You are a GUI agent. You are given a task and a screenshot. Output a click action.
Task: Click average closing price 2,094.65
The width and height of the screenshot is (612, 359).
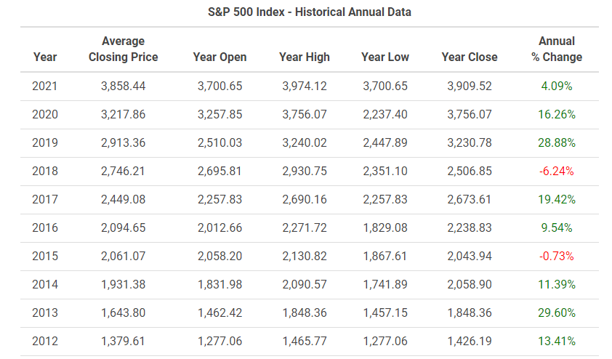(123, 228)
